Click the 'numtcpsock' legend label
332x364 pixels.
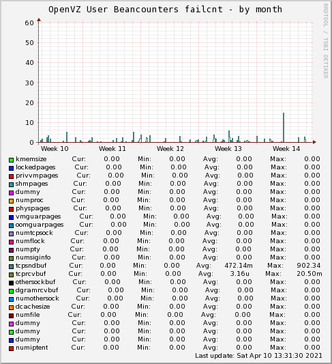34,233
